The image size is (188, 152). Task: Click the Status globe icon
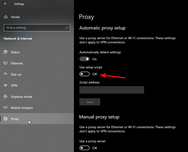[x=5, y=52]
